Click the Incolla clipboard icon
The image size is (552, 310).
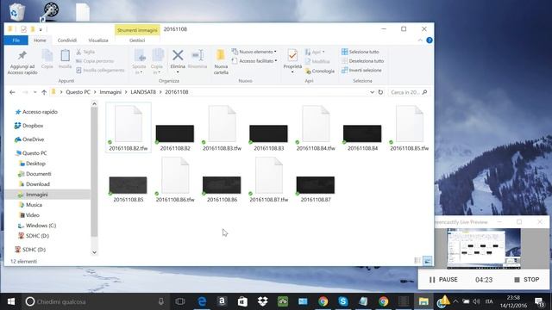coord(65,55)
